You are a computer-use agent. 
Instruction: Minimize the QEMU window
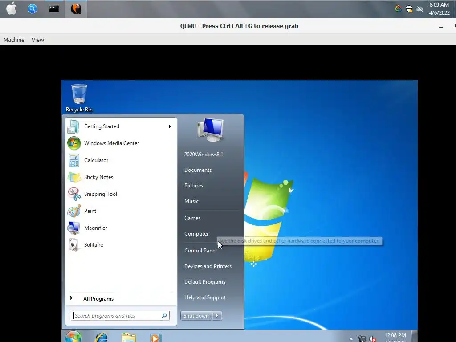(x=441, y=27)
